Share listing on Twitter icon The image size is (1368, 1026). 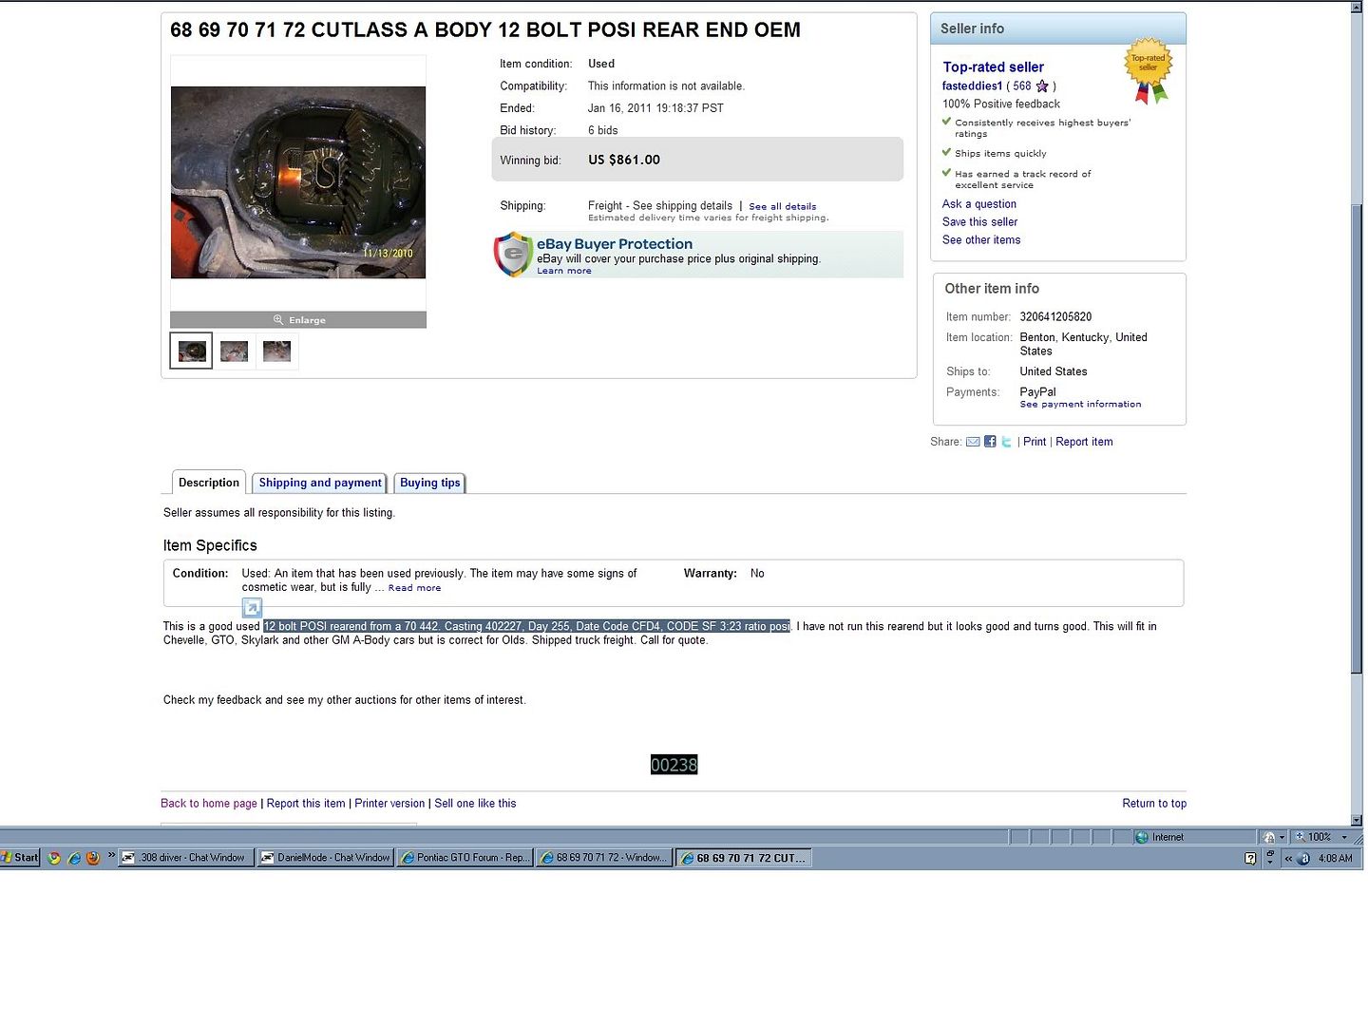(1006, 442)
